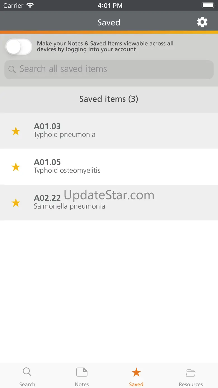The image size is (218, 388).
Task: Switch to the Notes tab label
Action: [82, 384]
